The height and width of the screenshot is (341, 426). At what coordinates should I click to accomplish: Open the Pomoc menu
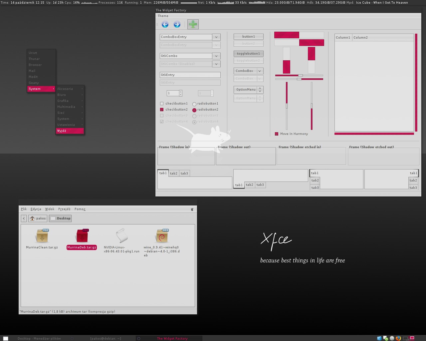click(x=80, y=209)
